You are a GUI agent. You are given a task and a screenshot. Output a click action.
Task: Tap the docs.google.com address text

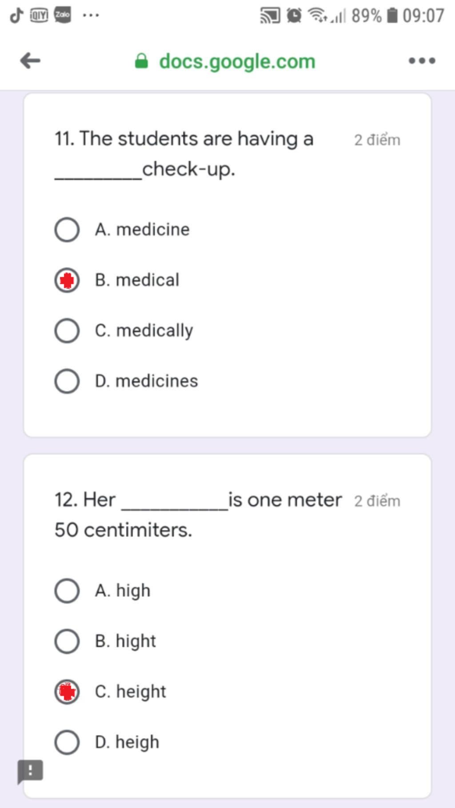pyautogui.click(x=237, y=61)
